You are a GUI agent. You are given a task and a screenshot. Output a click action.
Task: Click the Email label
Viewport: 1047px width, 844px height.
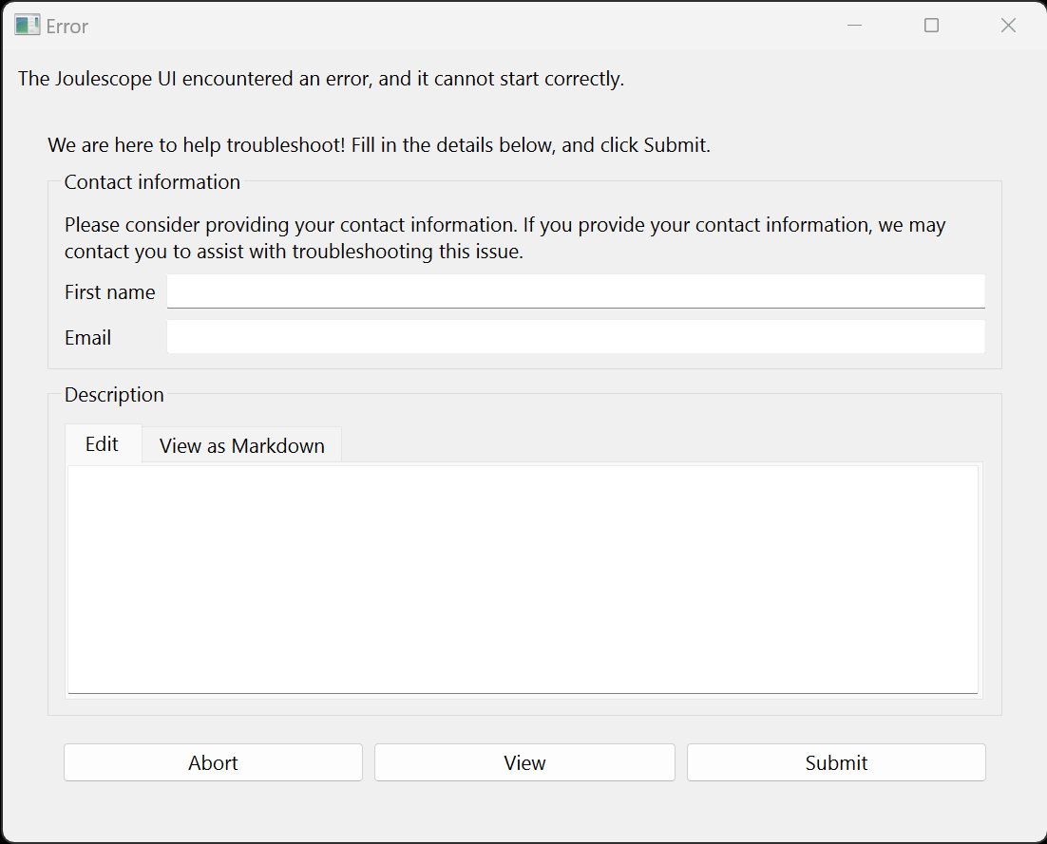[x=87, y=338]
